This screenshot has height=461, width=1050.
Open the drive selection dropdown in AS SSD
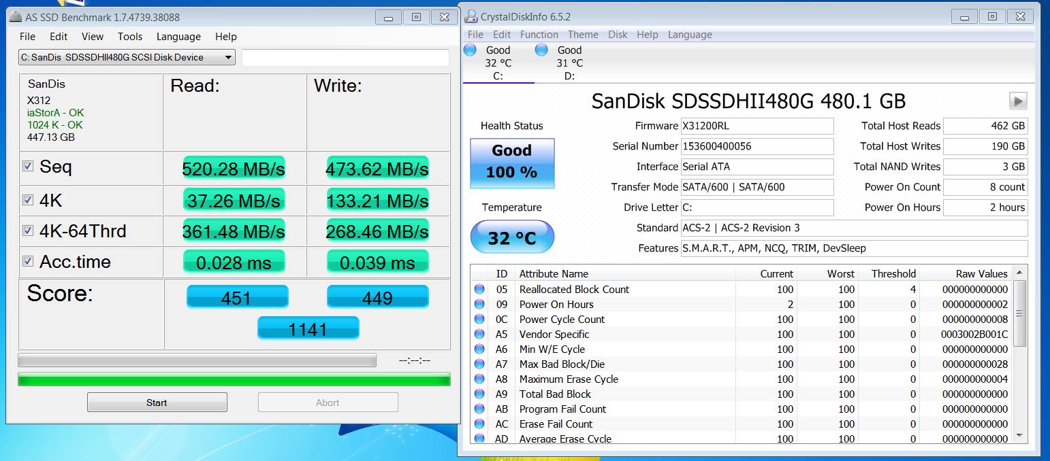[x=127, y=57]
